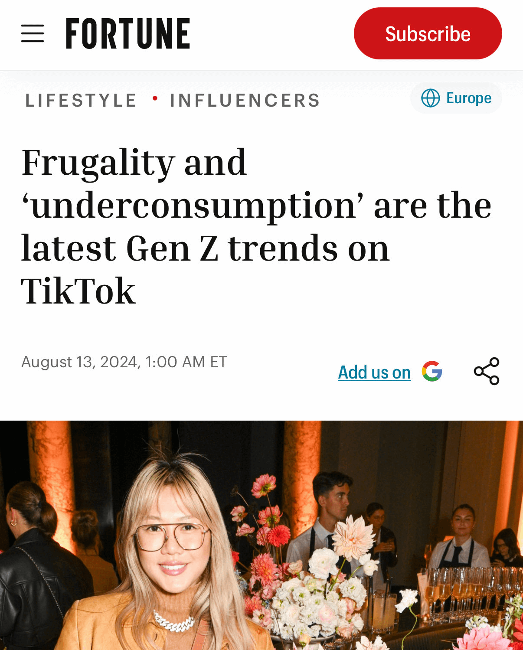Viewport: 523px width, 650px height.
Task: Click the 'Add us on' link
Action: pyautogui.click(x=374, y=372)
